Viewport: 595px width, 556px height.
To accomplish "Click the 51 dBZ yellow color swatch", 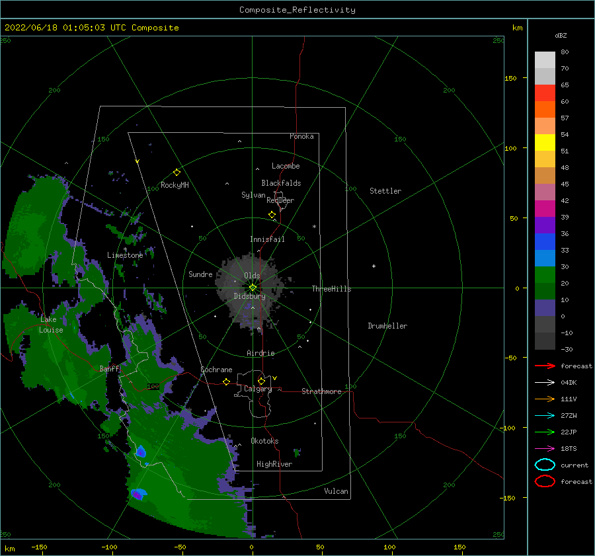I will 545,143.
